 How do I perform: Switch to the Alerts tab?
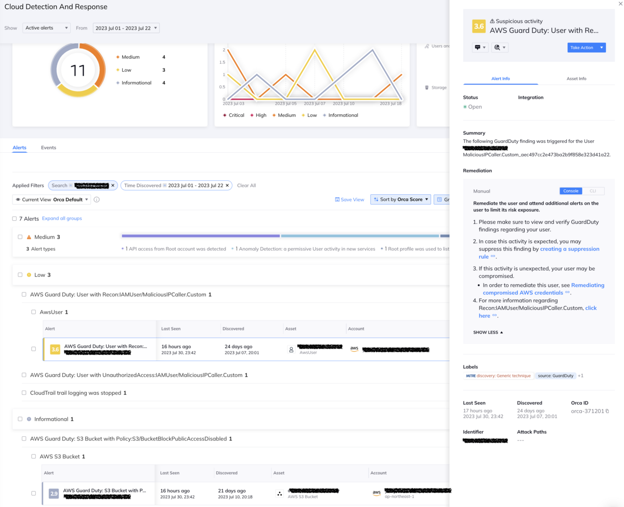pyautogui.click(x=19, y=148)
